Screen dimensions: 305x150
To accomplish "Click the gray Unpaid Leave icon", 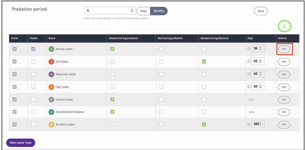I will [x=51, y=99].
